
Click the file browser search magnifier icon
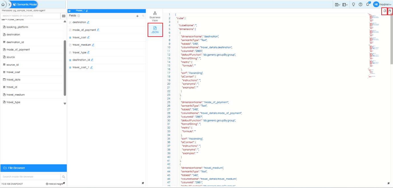click(64, 177)
